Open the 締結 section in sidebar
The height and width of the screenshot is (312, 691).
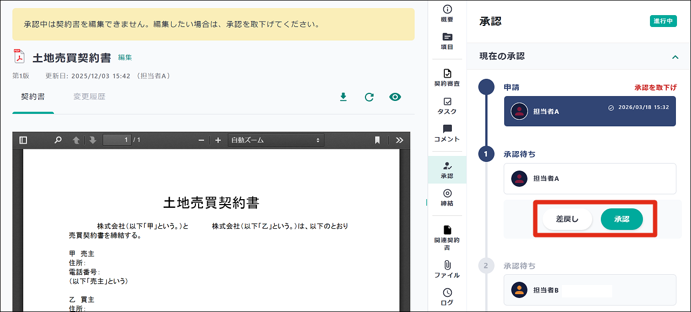pos(447,198)
